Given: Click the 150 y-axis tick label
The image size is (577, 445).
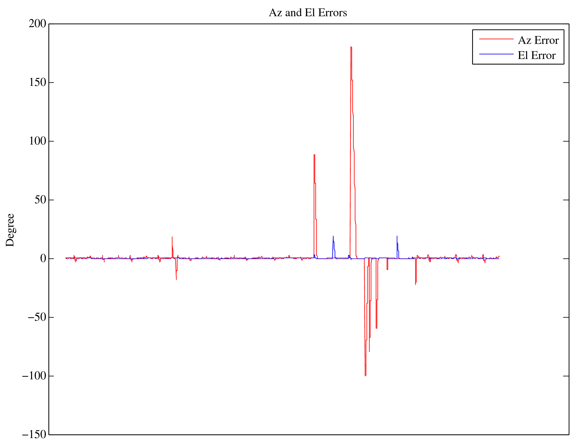Looking at the screenshot, I should click(x=37, y=82).
